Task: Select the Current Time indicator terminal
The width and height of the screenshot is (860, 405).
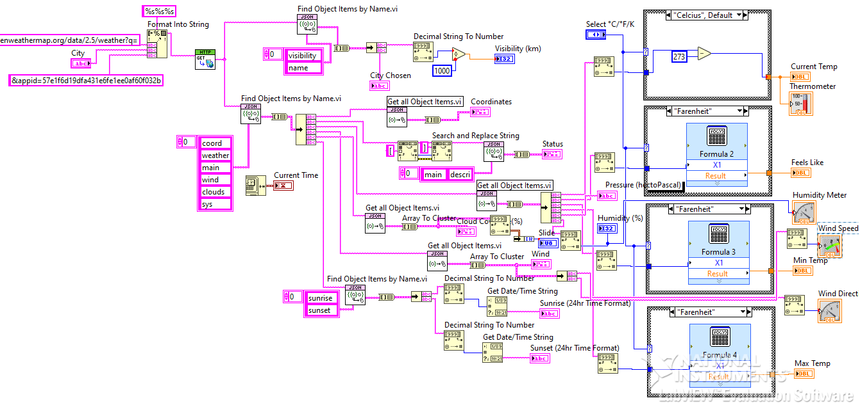Action: [x=283, y=186]
